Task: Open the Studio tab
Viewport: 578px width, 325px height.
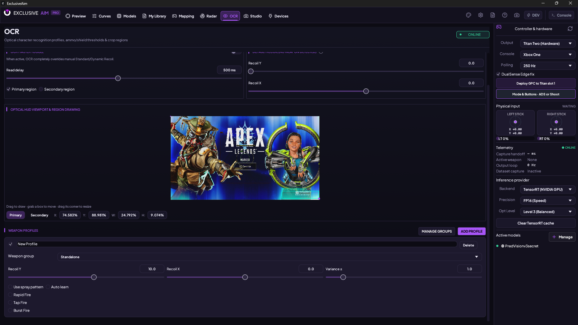Action: (x=253, y=16)
